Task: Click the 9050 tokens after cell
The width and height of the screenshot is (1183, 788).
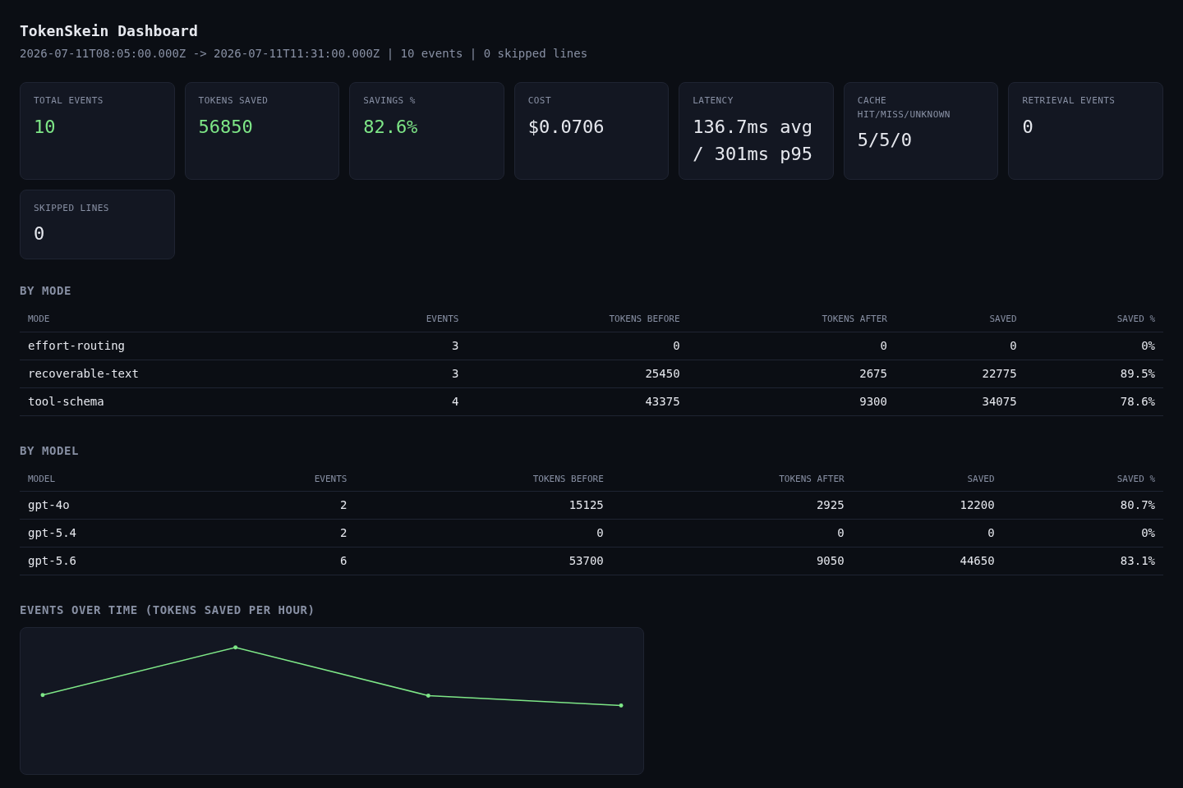Action: 831,561
